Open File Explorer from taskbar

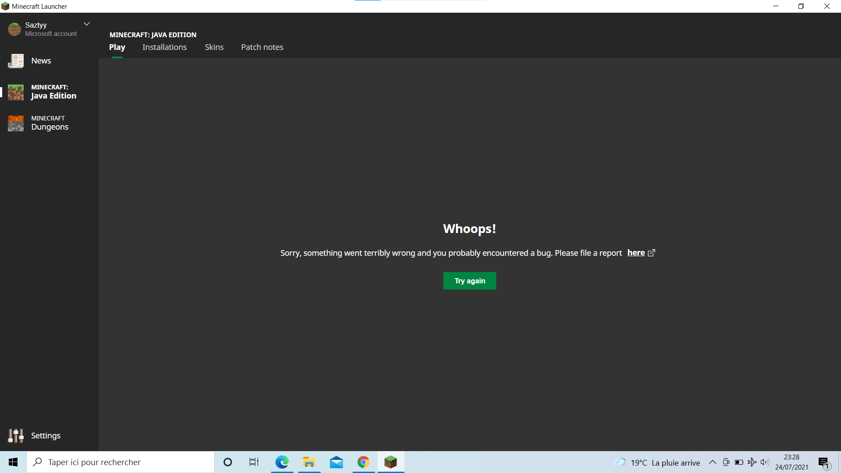tap(309, 462)
